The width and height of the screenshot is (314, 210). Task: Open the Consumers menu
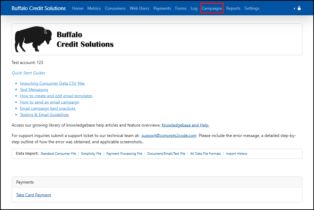[x=115, y=8]
